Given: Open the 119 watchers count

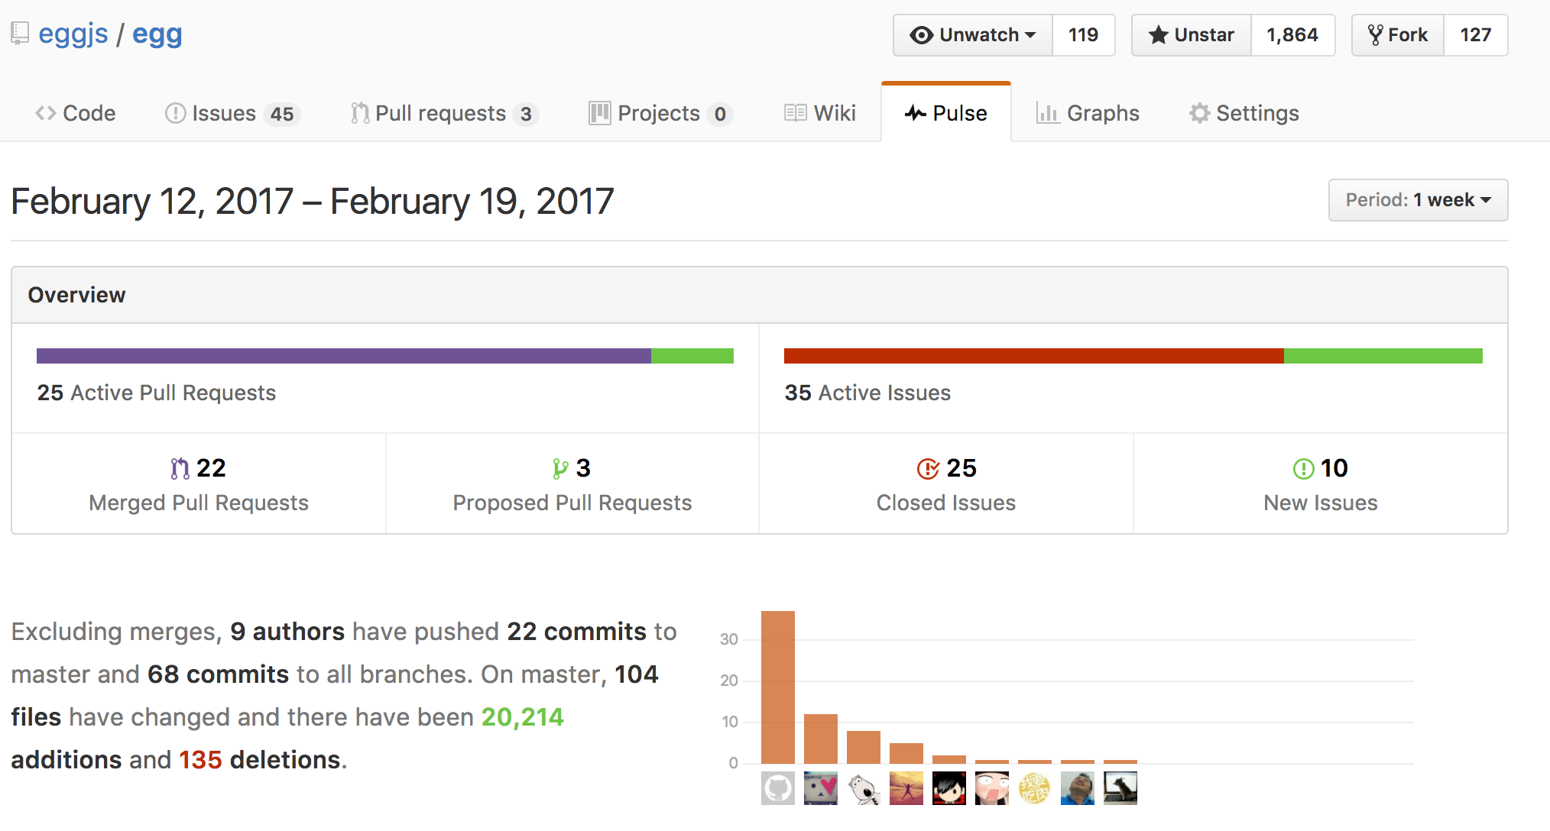Looking at the screenshot, I should tap(1083, 35).
